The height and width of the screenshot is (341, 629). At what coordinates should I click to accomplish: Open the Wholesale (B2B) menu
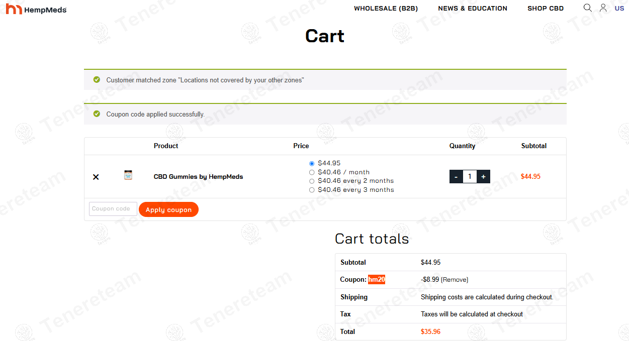tap(386, 9)
